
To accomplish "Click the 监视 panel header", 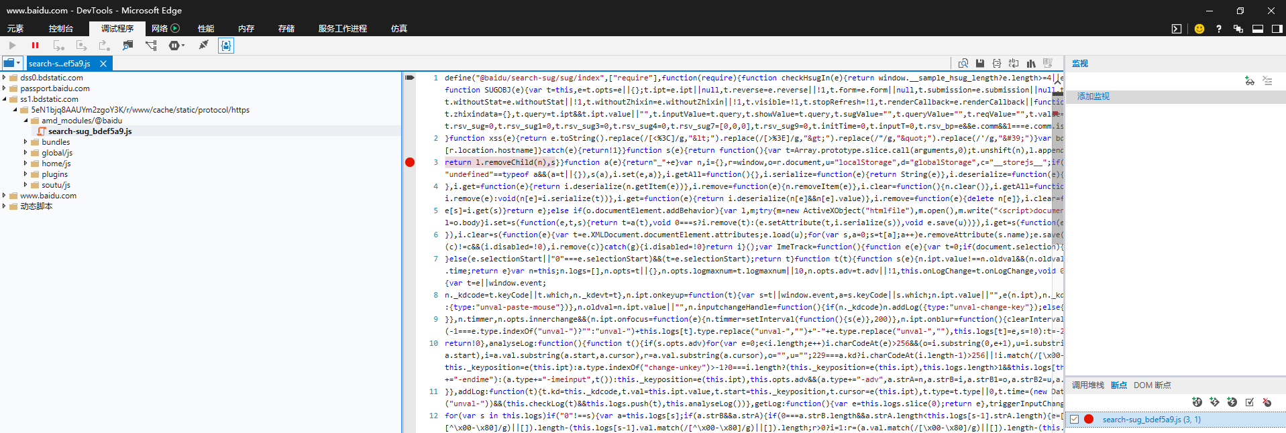I will tap(1080, 64).
